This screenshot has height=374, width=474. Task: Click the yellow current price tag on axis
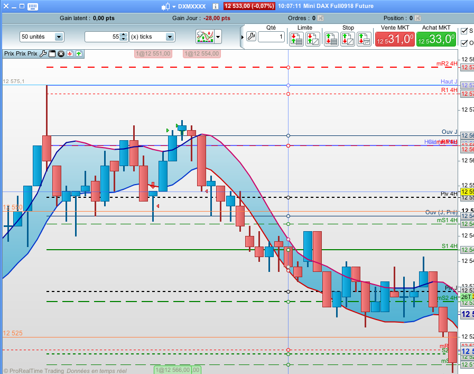(467, 191)
